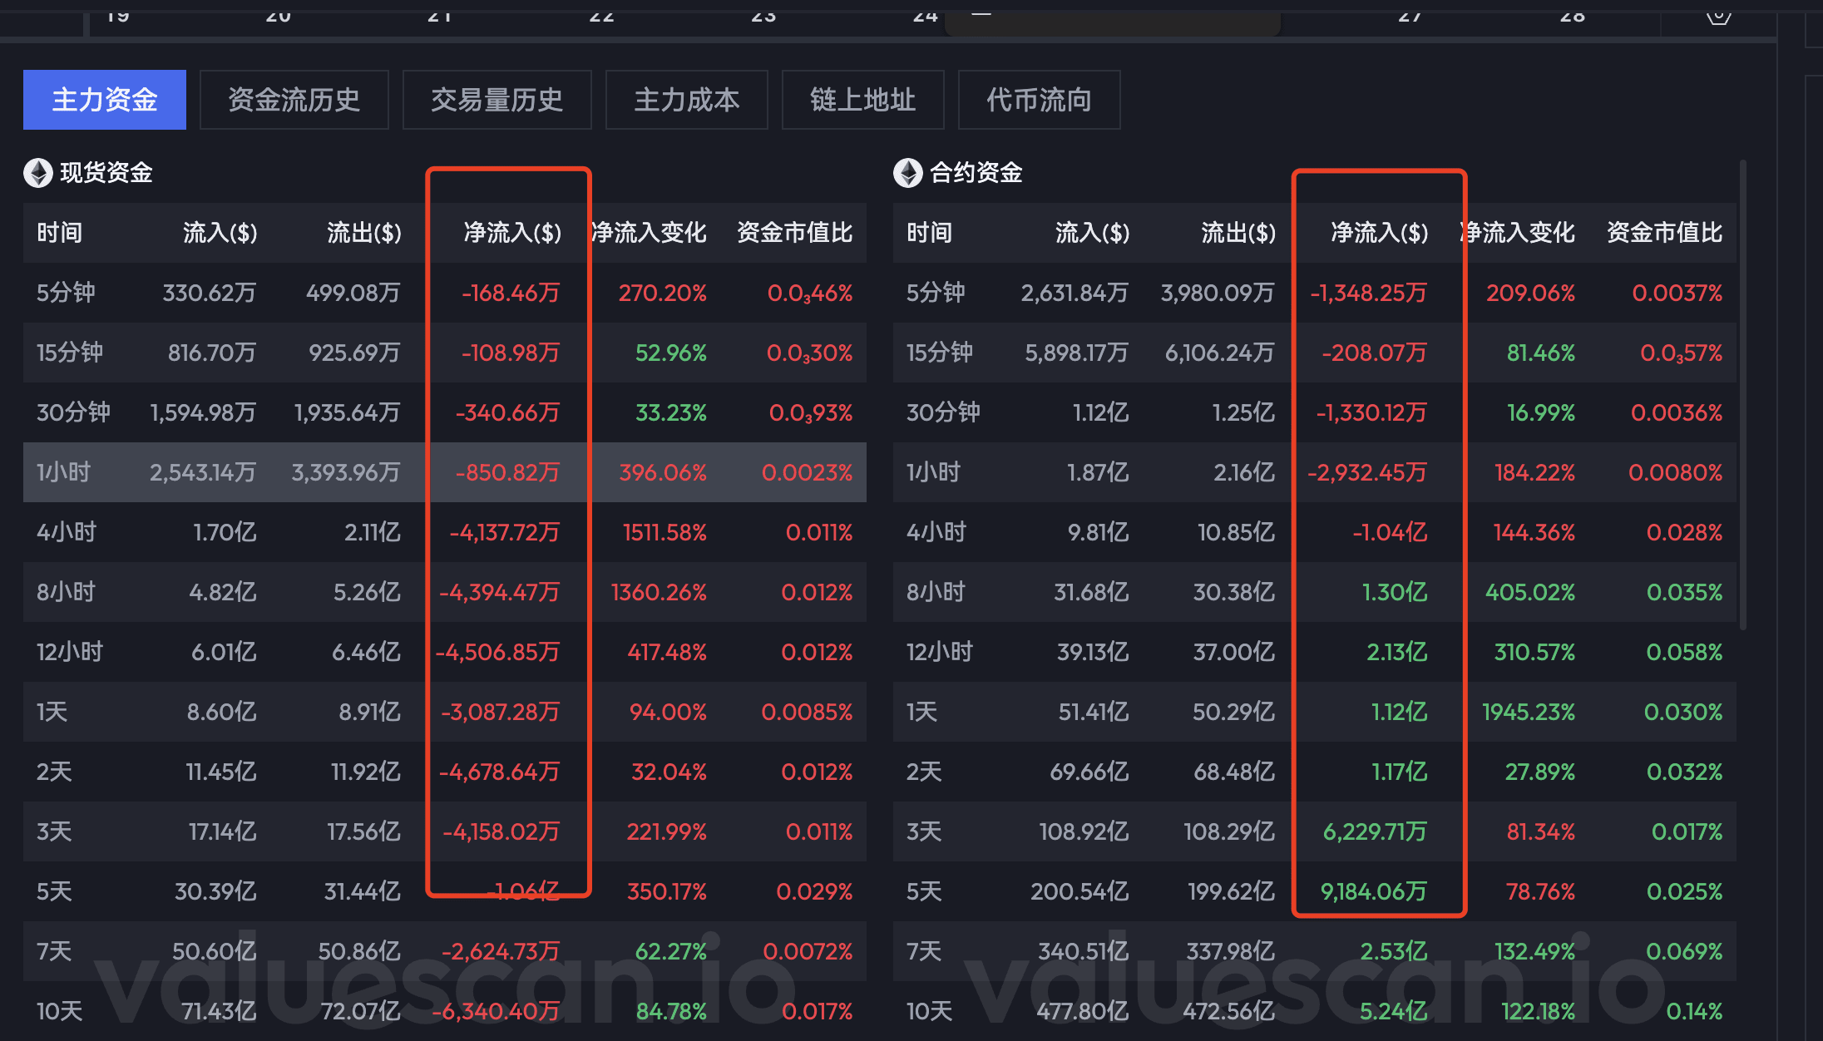1823x1041 pixels.
Task: Click the spot 净流入($) column header
Action: point(511,233)
